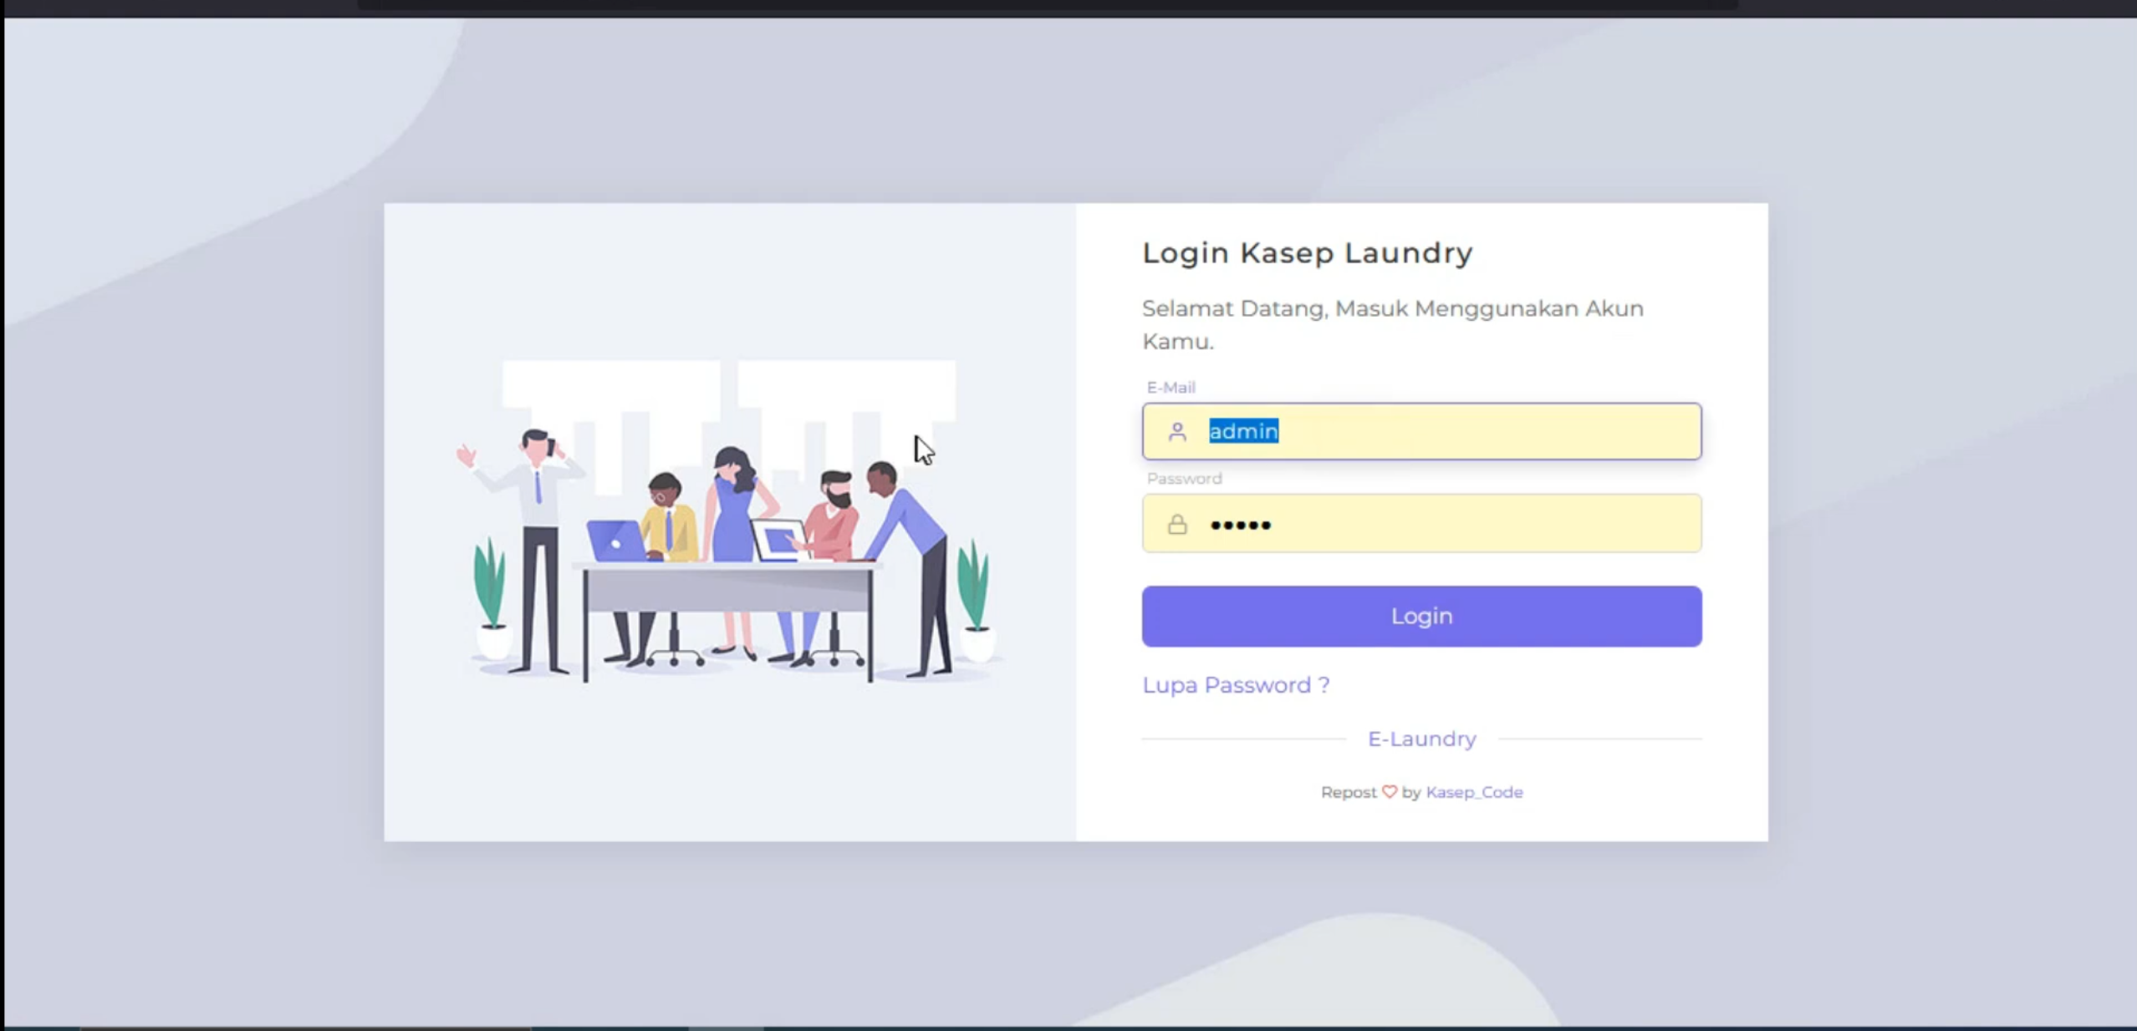The image size is (2137, 1031).
Task: Click the Password field label
Action: [x=1184, y=479]
